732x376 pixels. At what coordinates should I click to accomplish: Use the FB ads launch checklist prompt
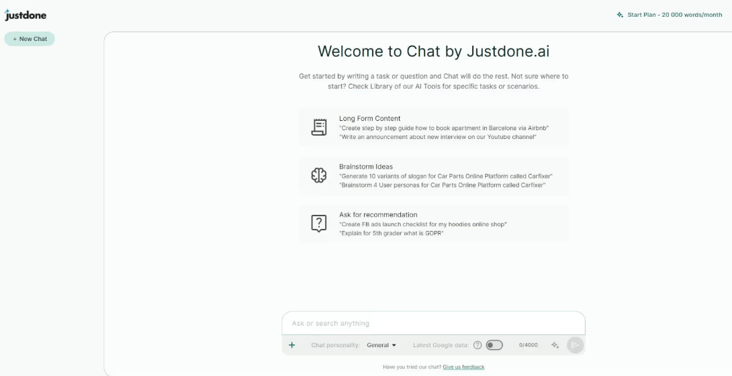[x=423, y=224]
